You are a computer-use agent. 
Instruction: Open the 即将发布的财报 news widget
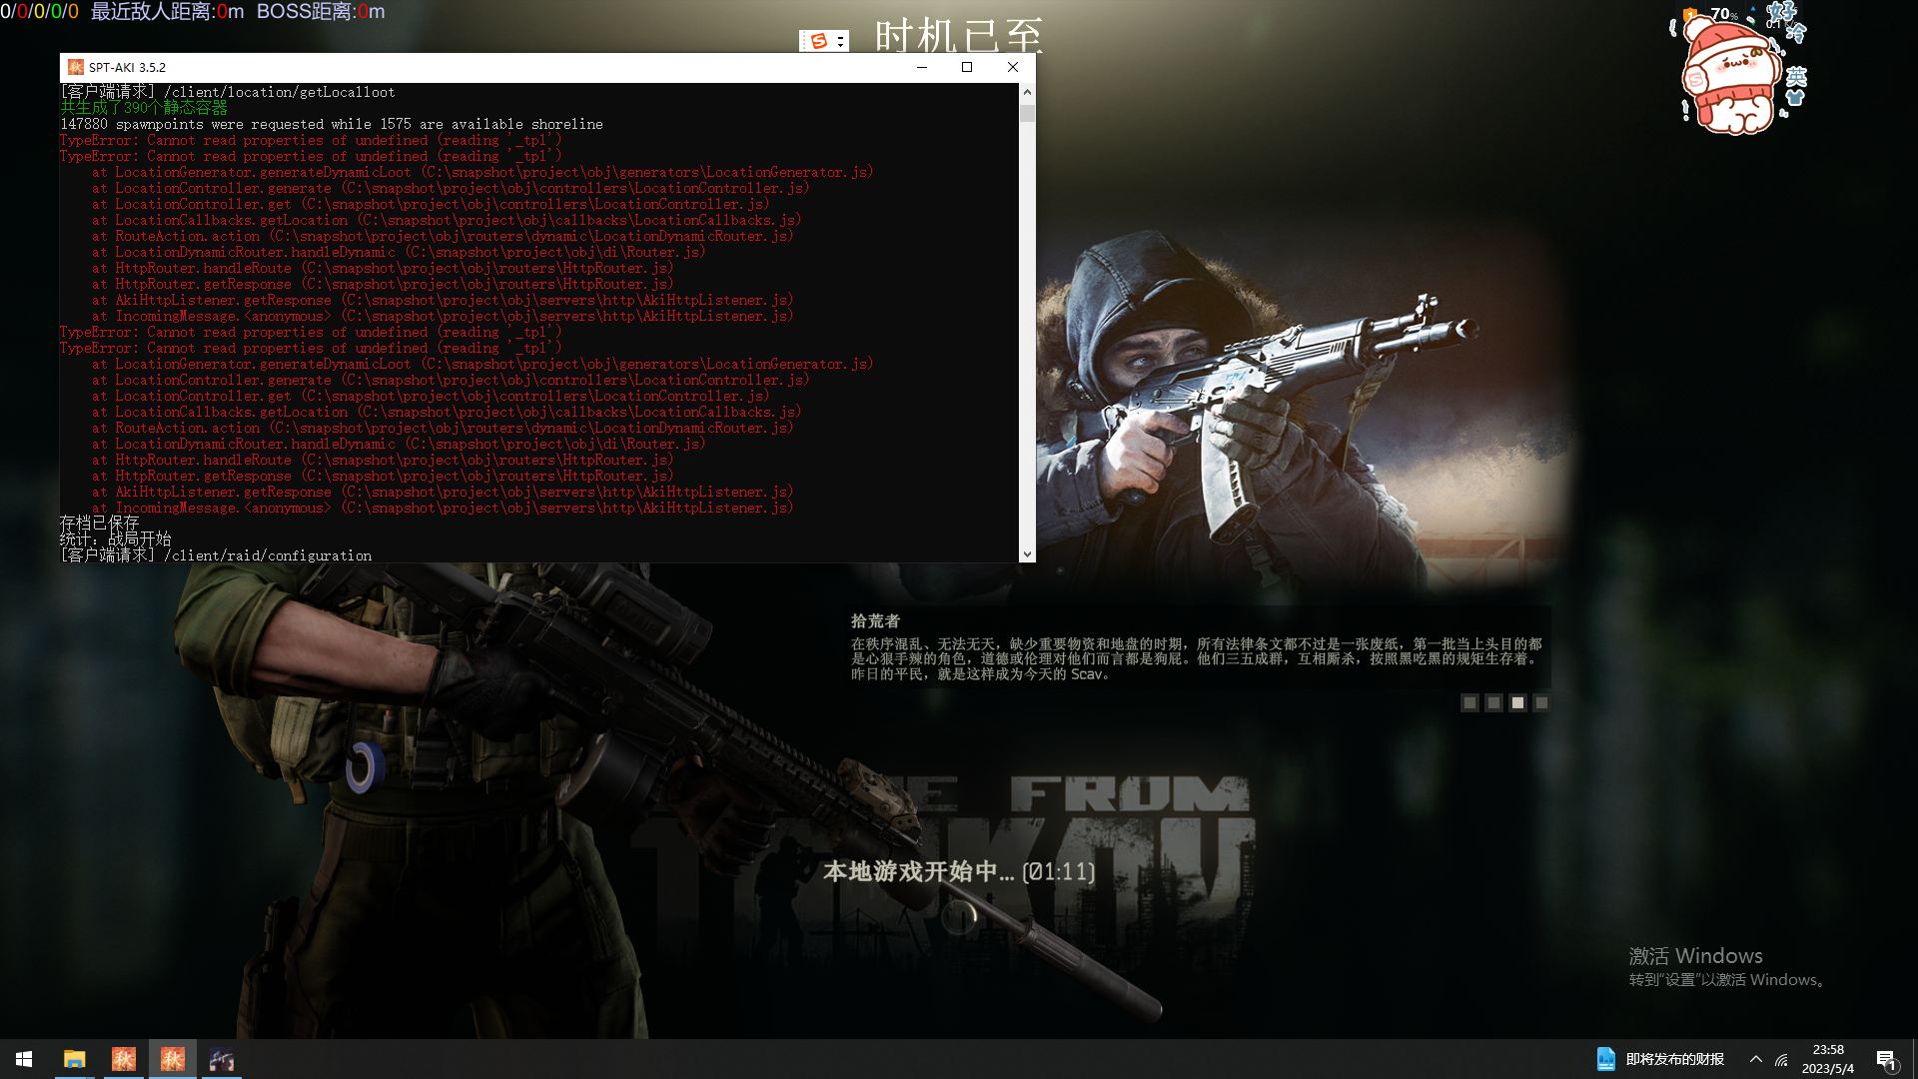pyautogui.click(x=1660, y=1059)
